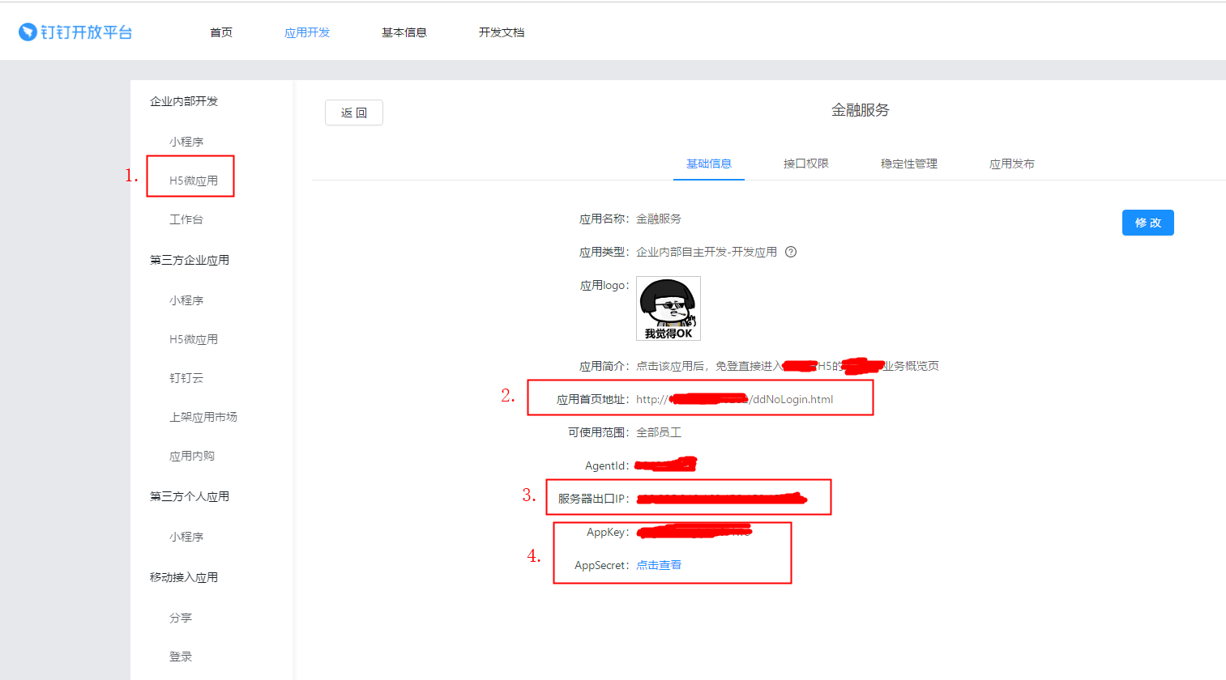1226x680 pixels.
Task: Select 钉钉云 in the sidebar
Action: tap(186, 378)
